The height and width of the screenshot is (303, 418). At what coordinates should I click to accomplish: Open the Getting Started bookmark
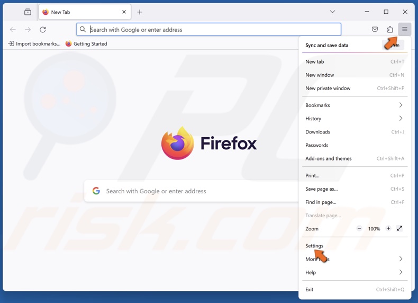86,44
